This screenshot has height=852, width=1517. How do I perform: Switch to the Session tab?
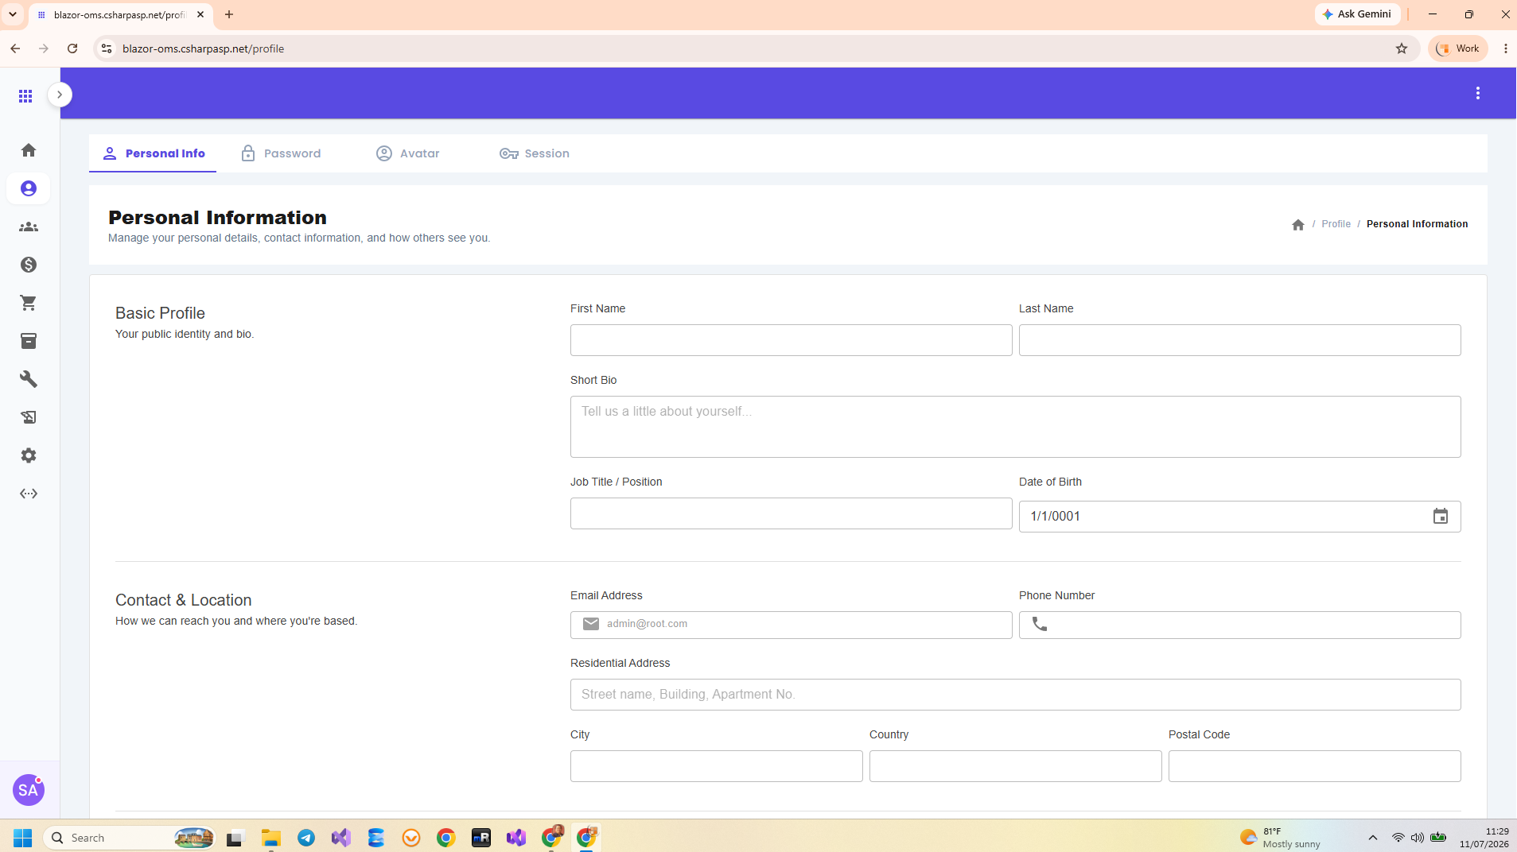coord(534,153)
